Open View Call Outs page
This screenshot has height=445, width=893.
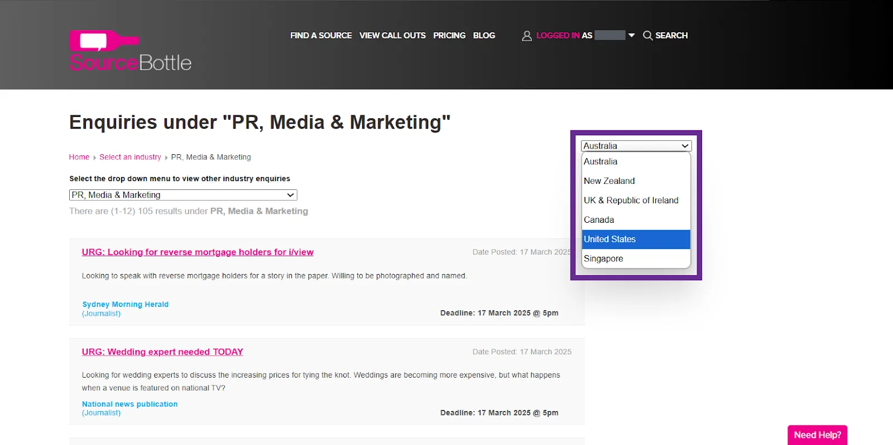click(392, 35)
